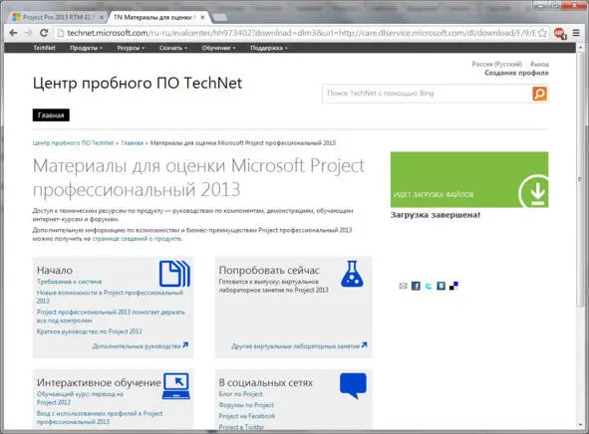This screenshot has height=434, width=589.
Task: Share this page on Twitter
Action: click(x=429, y=286)
